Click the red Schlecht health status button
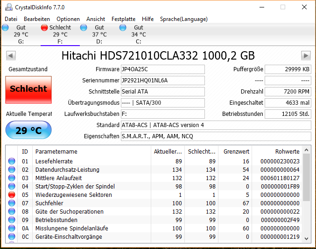Screen dimensions: 316x249 28,90
